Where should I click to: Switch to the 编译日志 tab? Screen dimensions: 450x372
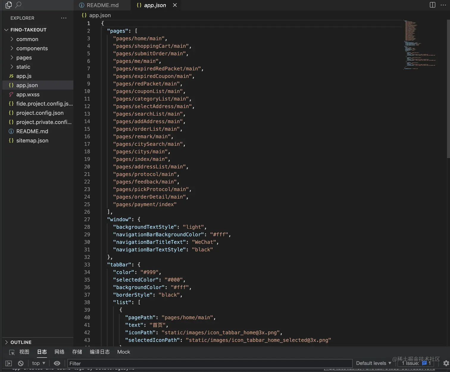[x=100, y=352]
